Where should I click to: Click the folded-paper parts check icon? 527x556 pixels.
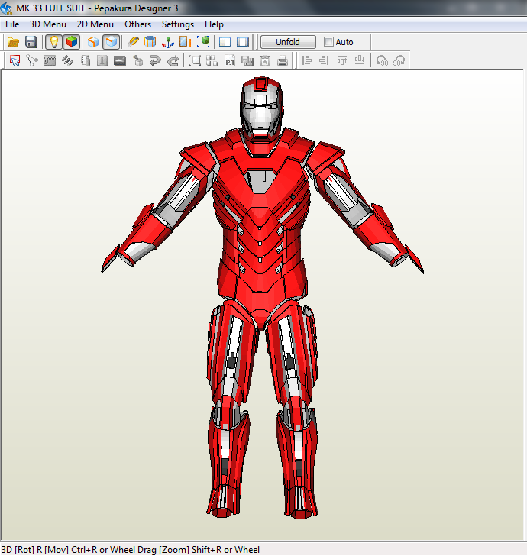click(85, 60)
